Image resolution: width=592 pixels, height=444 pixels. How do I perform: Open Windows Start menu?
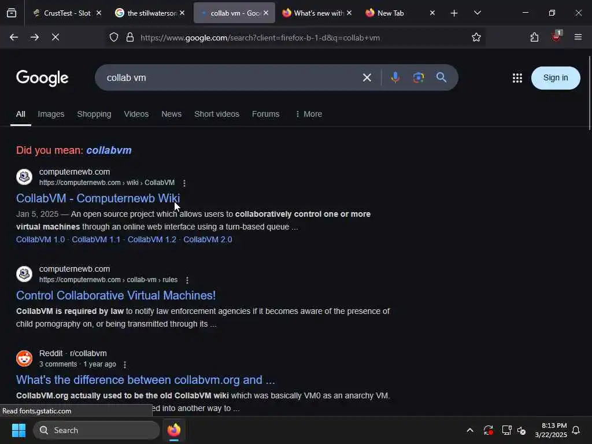point(18,430)
